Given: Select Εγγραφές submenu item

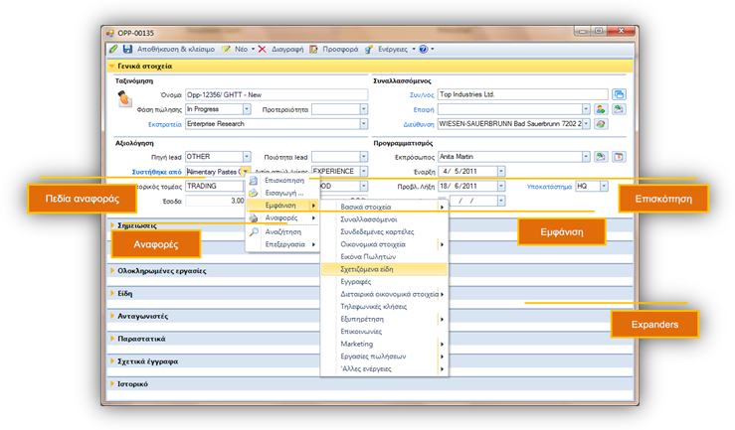Looking at the screenshot, I should click(384, 282).
